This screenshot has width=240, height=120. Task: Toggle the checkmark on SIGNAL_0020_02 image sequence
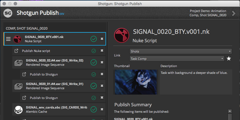click(94, 62)
